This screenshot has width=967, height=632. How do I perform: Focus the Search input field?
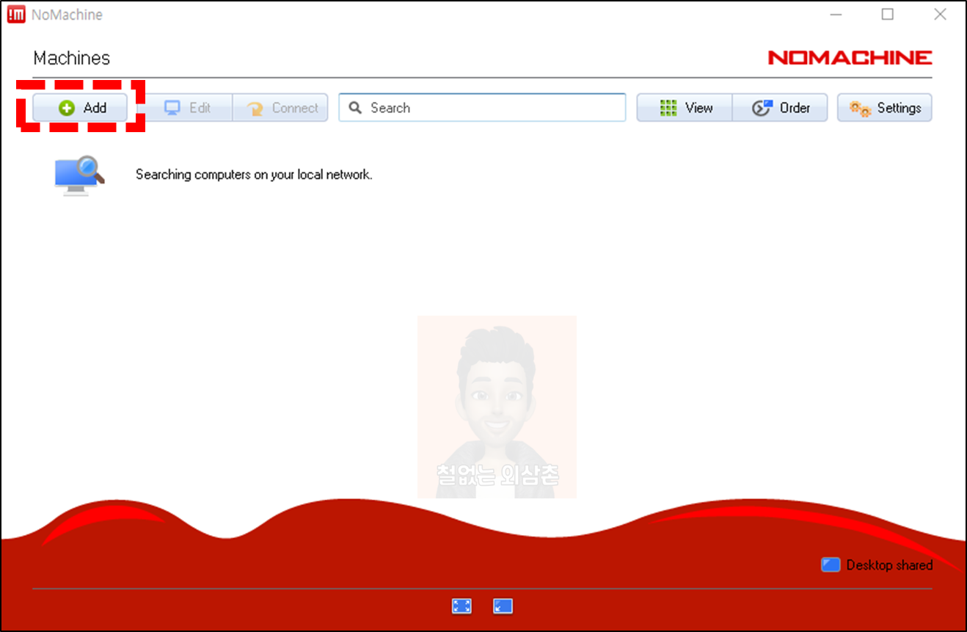point(482,108)
